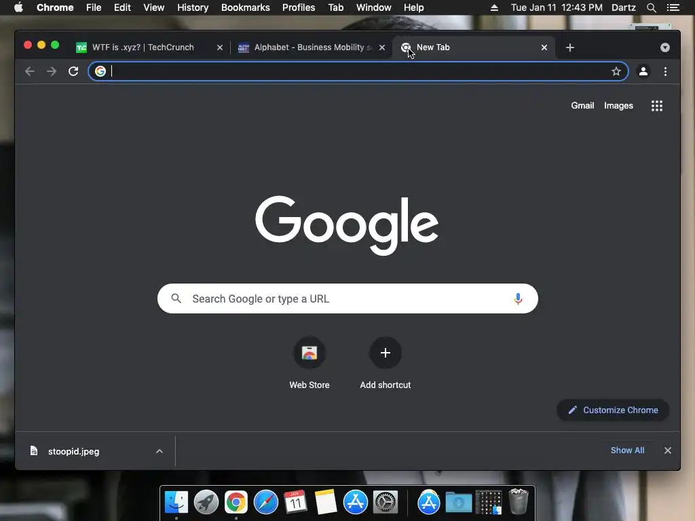695x521 pixels.
Task: Click the Search Google or type a URL box
Action: pyautogui.click(x=347, y=298)
